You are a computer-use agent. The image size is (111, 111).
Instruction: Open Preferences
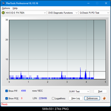click(x=92, y=98)
